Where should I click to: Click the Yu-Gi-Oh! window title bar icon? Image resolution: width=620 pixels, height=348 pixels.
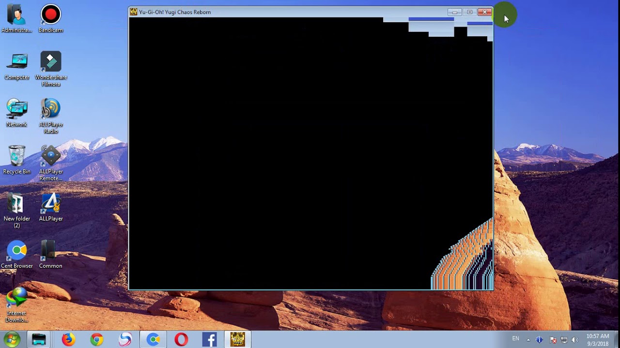(134, 12)
